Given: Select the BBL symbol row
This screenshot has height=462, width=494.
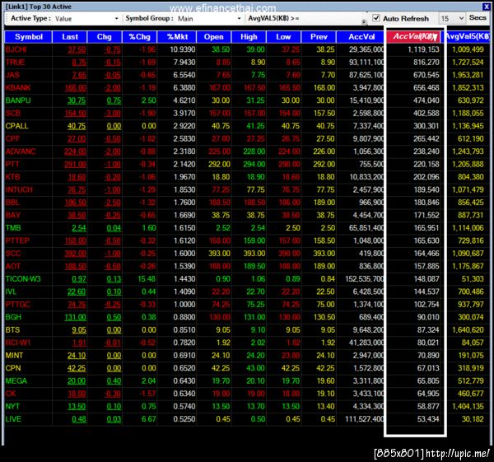Looking at the screenshot, I should coord(247,203).
